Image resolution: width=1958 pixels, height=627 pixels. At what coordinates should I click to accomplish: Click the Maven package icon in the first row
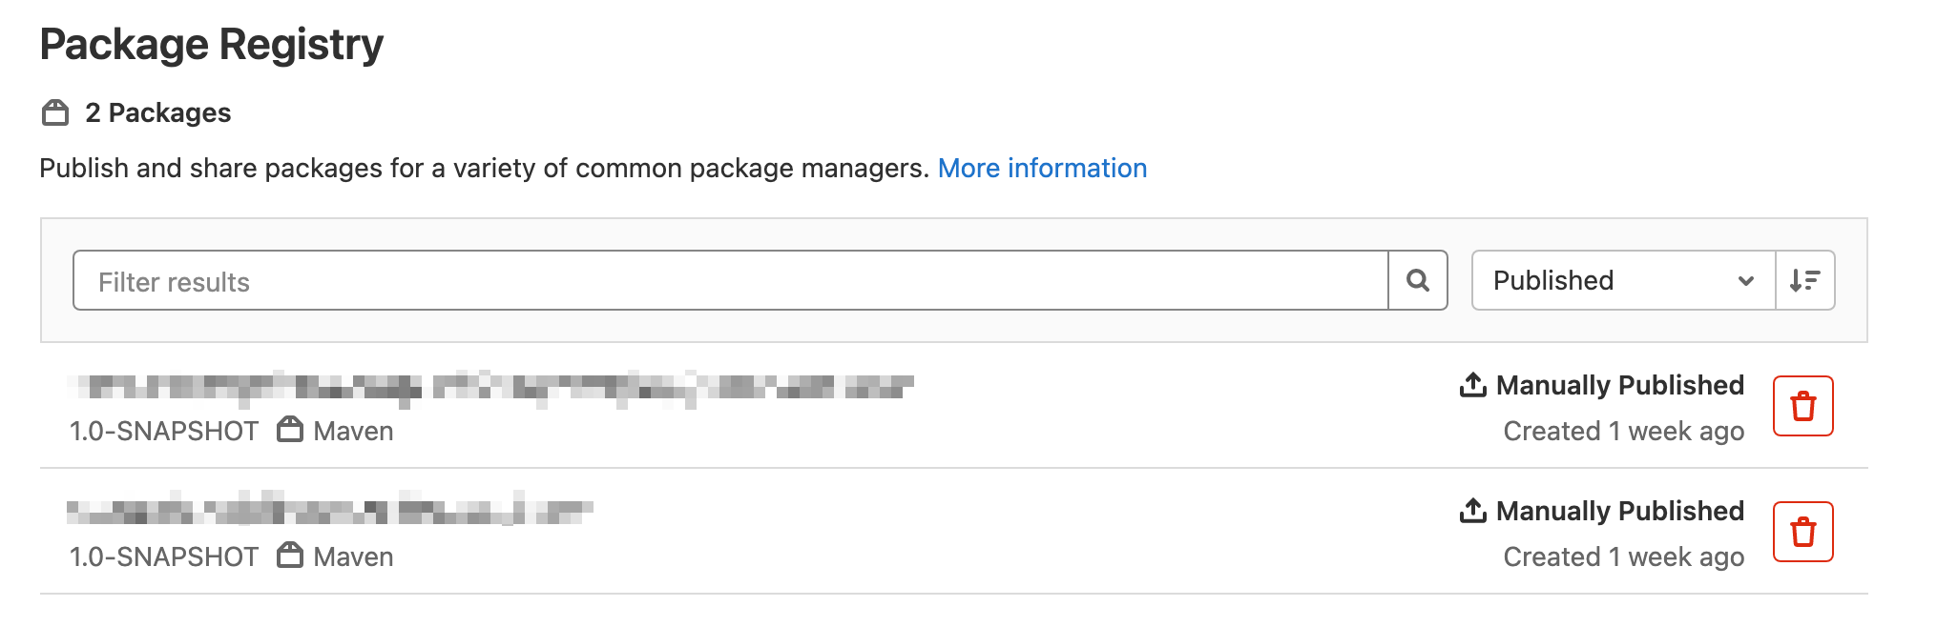point(290,430)
